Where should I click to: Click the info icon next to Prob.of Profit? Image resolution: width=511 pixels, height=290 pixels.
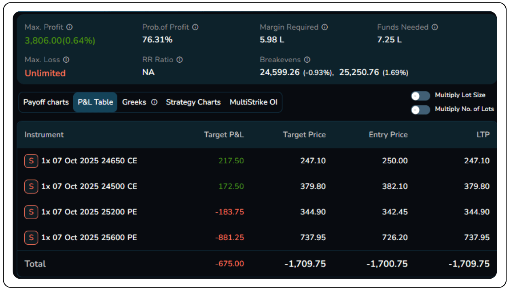click(x=195, y=27)
